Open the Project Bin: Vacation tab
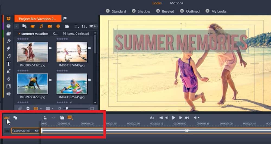The width and height of the screenshot is (271, 144). pos(38,19)
